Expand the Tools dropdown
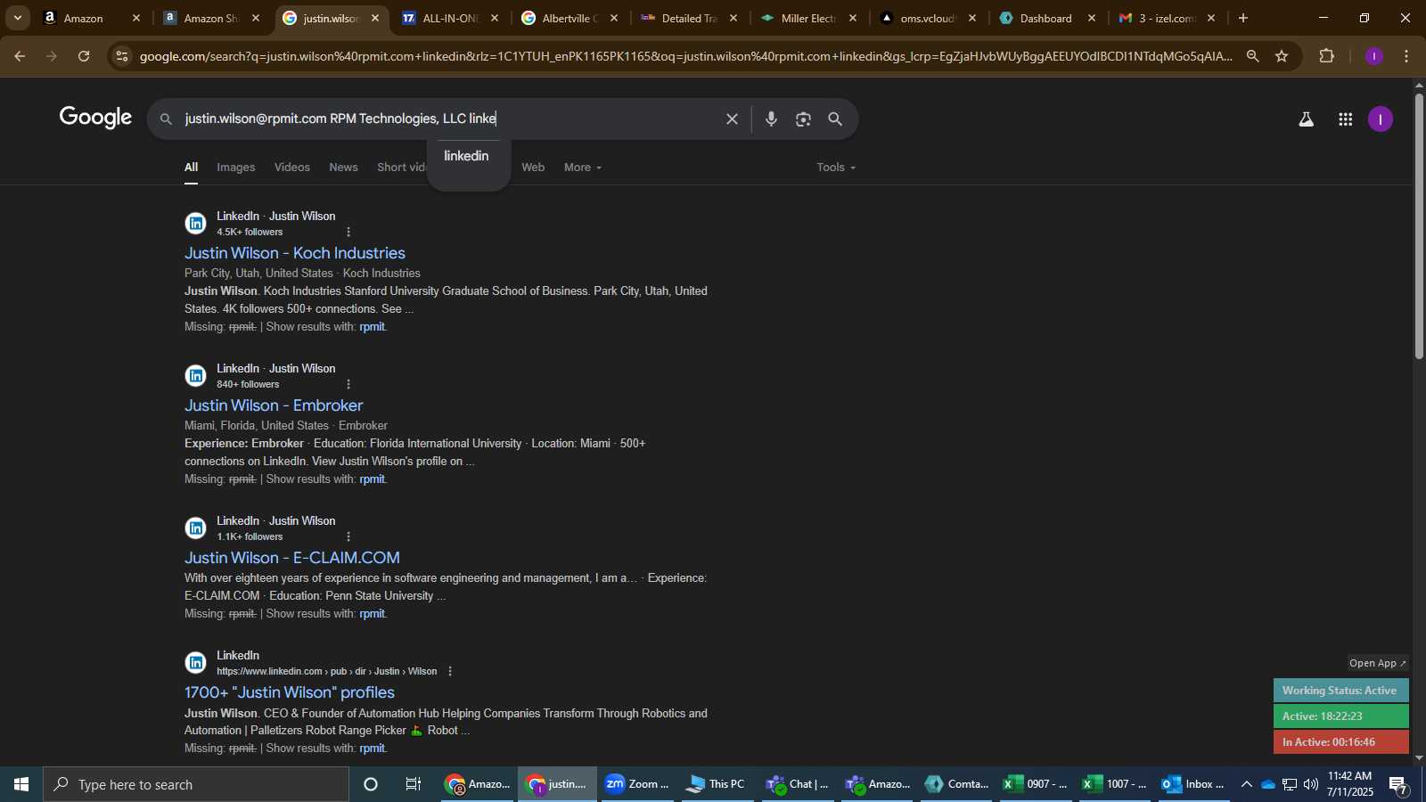The image size is (1426, 802). (x=836, y=168)
